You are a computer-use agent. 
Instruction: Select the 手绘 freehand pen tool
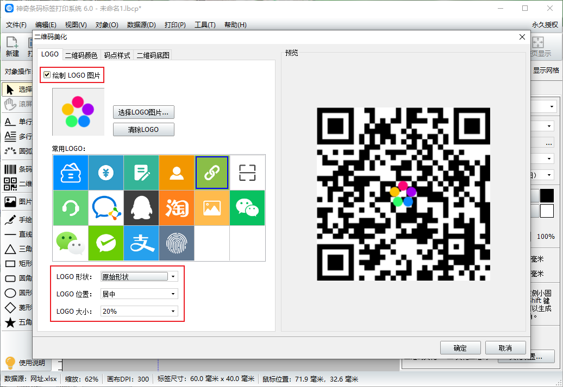point(18,219)
